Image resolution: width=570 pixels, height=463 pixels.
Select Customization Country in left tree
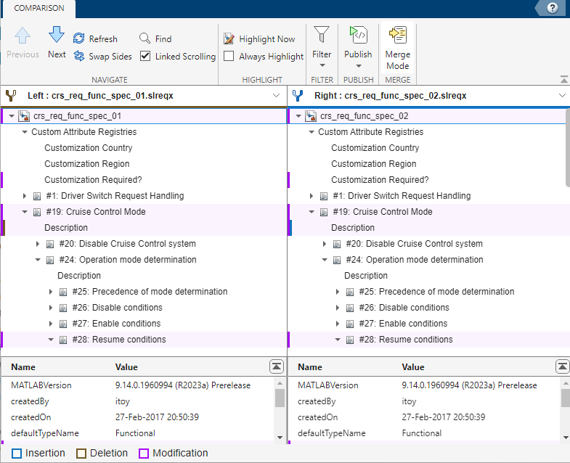(x=88, y=148)
